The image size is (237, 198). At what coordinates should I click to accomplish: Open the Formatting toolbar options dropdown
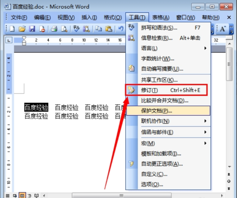[231, 29]
